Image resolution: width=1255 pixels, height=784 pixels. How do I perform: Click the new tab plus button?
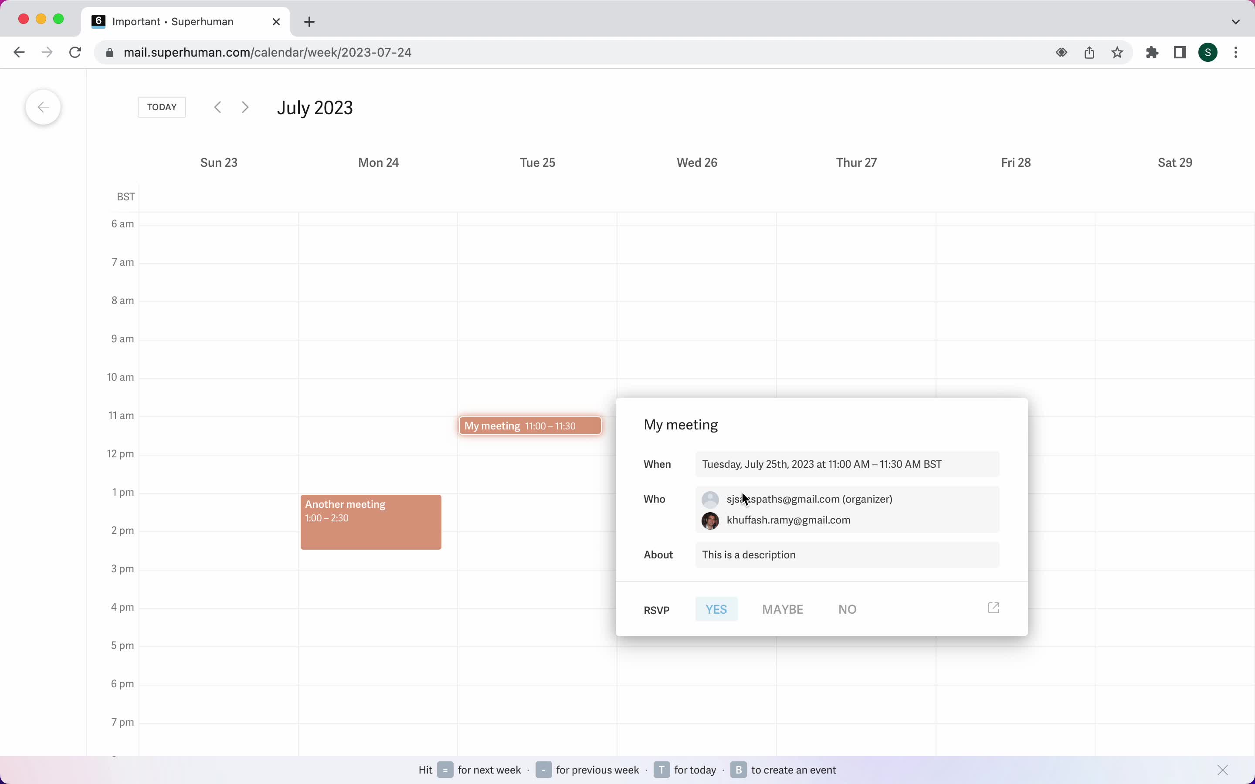(309, 21)
